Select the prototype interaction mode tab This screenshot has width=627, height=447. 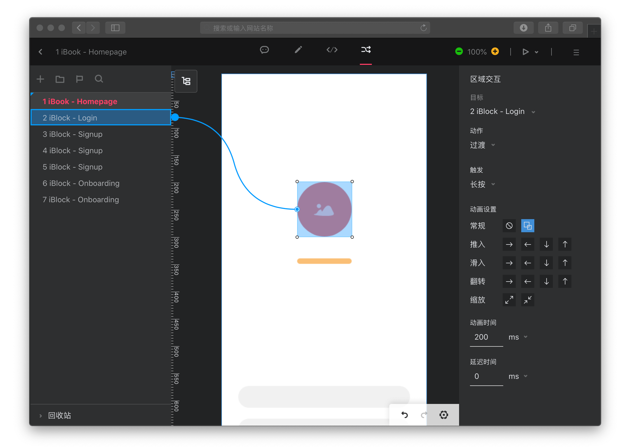point(366,50)
